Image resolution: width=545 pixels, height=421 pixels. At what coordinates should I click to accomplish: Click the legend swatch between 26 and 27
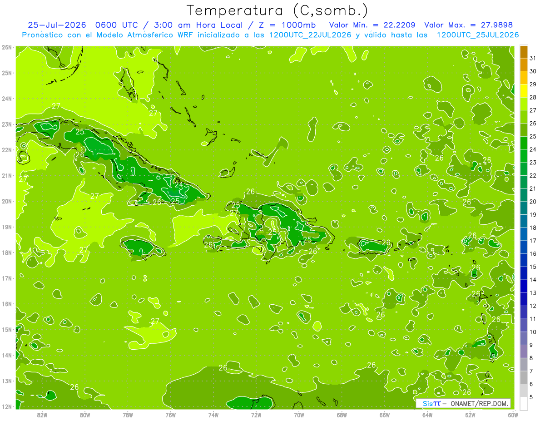(524, 117)
